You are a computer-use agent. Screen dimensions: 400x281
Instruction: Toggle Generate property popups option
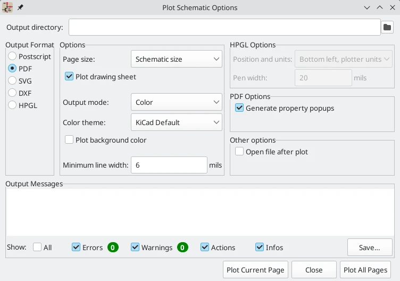[239, 108]
